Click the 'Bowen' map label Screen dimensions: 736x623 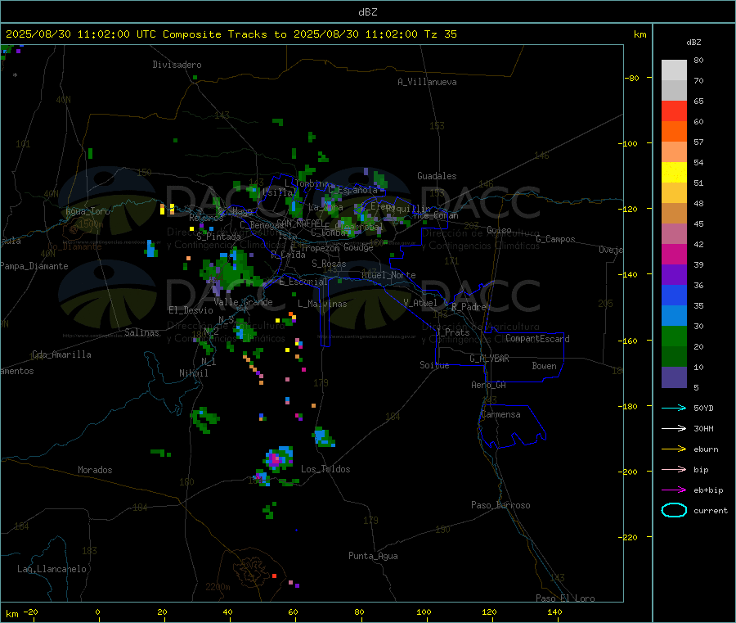point(545,366)
